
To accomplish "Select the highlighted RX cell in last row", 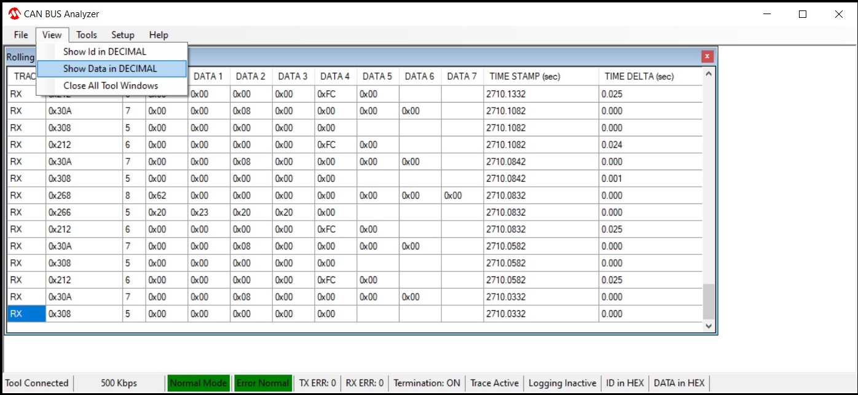I will (x=26, y=314).
